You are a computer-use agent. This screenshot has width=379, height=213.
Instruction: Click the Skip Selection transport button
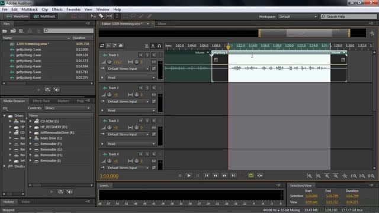(x=260, y=176)
